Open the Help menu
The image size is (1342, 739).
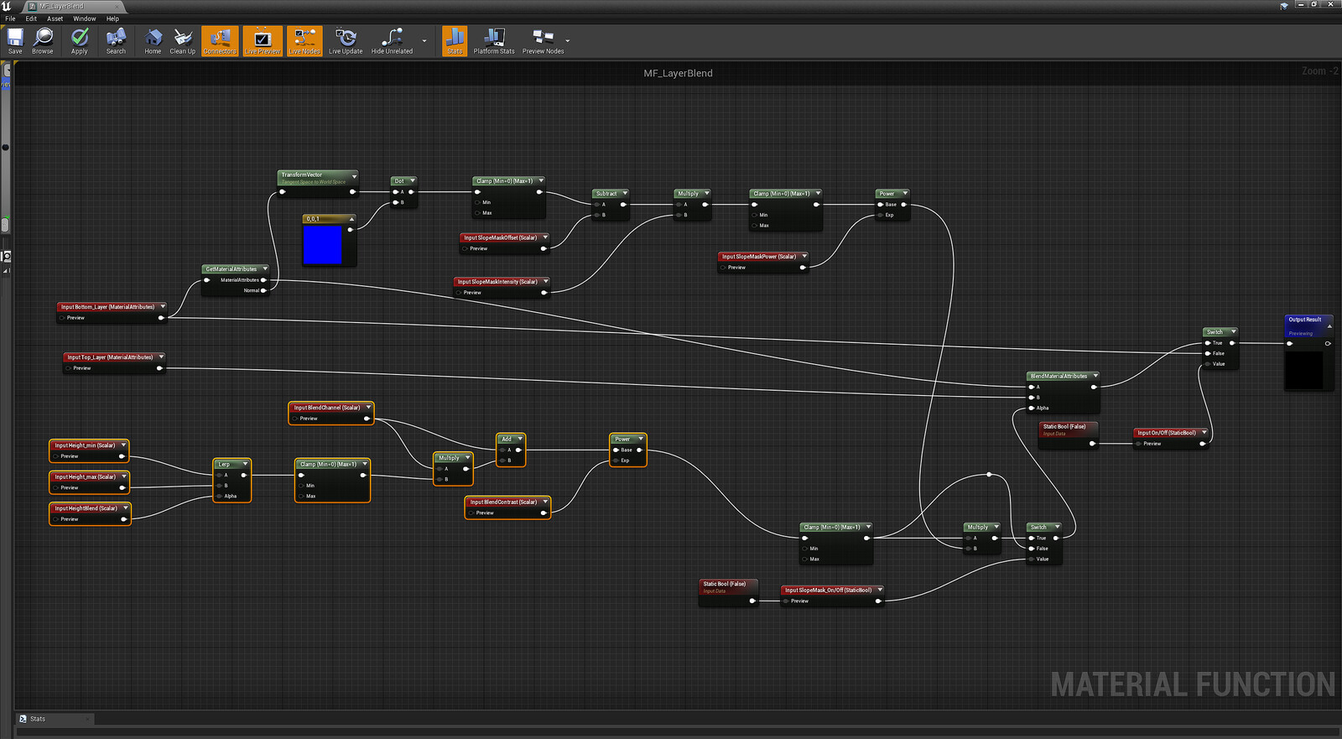(x=112, y=18)
